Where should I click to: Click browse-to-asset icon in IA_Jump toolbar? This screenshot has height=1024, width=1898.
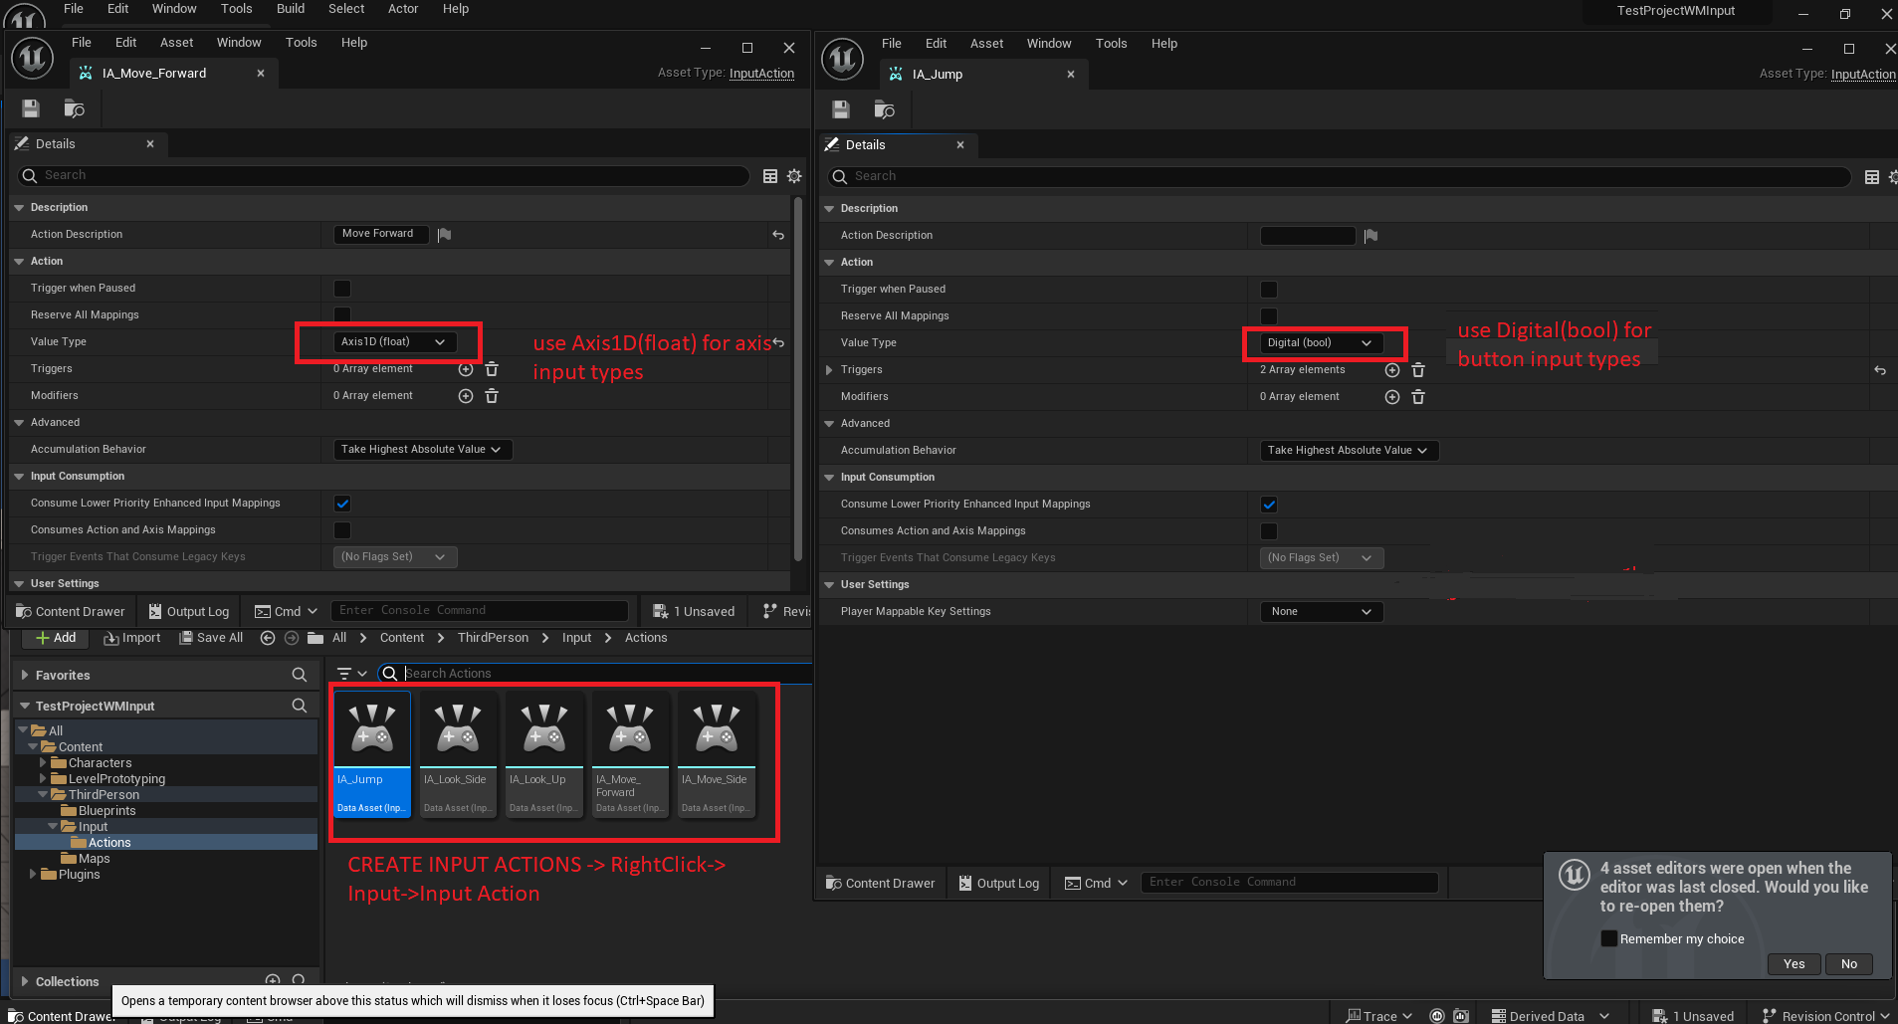tap(884, 109)
